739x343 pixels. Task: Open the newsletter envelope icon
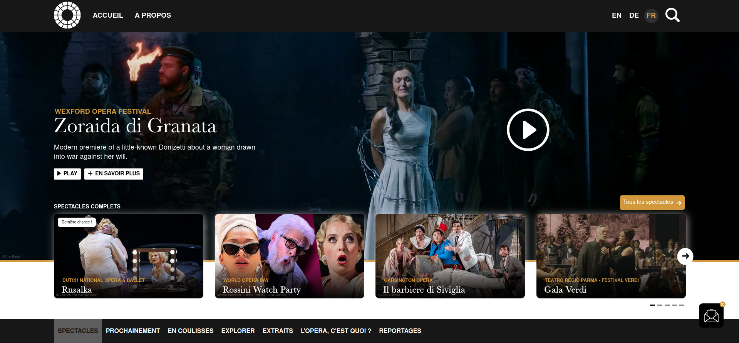(x=711, y=316)
